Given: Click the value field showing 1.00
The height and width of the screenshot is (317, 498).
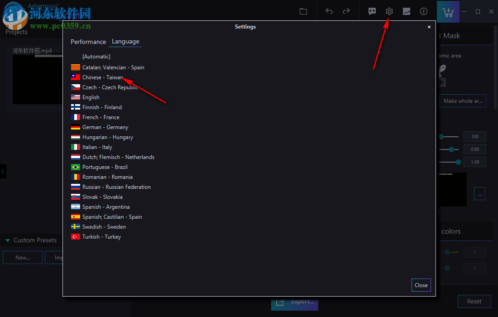Looking at the screenshot, I should tap(475, 162).
